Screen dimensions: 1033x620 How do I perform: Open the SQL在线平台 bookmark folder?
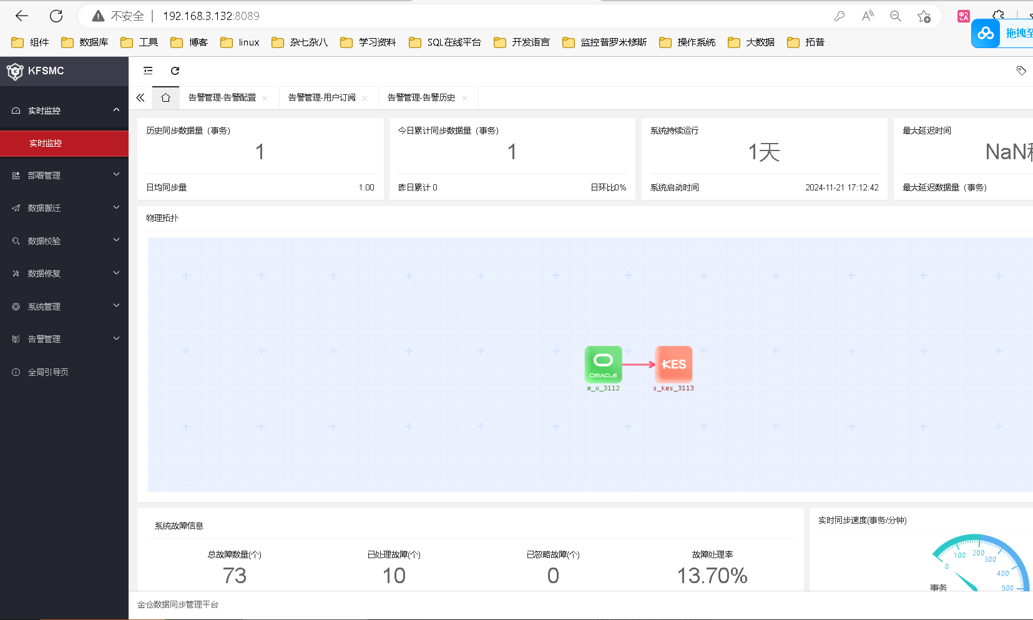[445, 42]
